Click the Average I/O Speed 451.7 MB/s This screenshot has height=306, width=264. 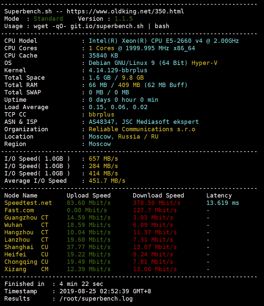click(x=107, y=181)
